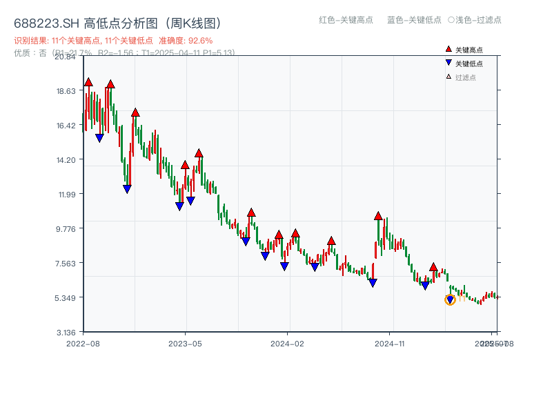This screenshot has height=414, width=552.
Task: Select the blue 关键低点 triangle legend icon
Action: pos(448,63)
